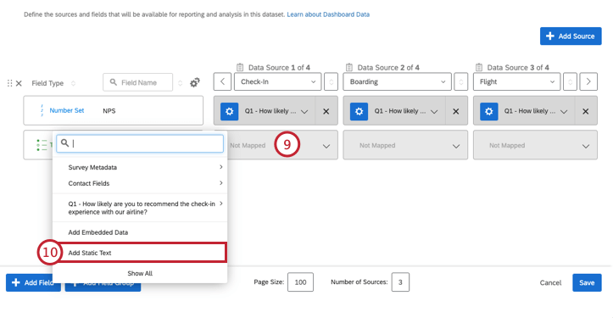This screenshot has height=318, width=613.
Task: Click the blue gear for Check-In Q1 mapping
Action: 230,111
